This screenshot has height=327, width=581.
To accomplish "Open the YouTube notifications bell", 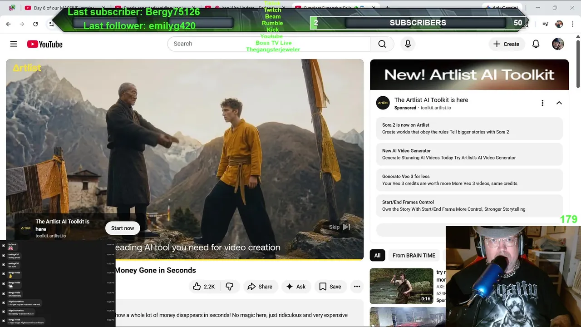I will [x=536, y=44].
